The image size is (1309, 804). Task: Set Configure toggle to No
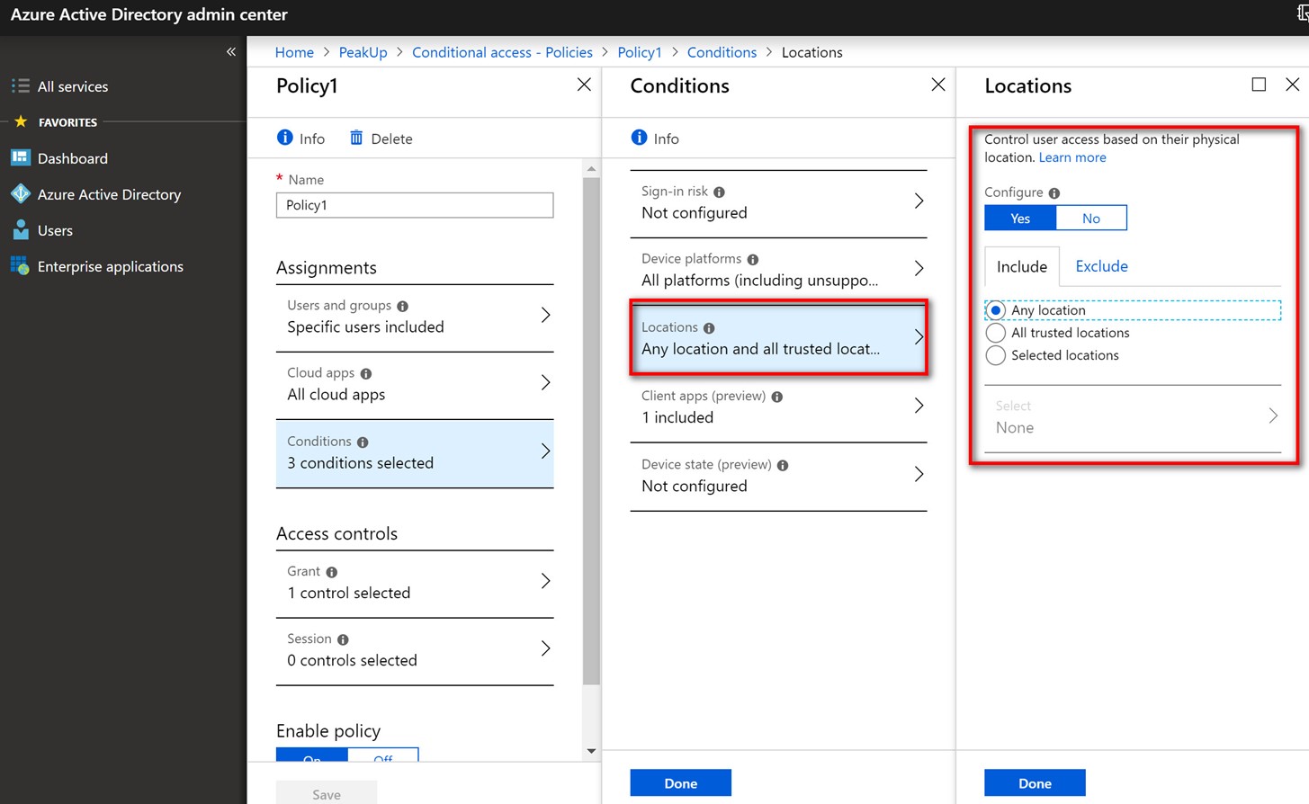pos(1091,218)
